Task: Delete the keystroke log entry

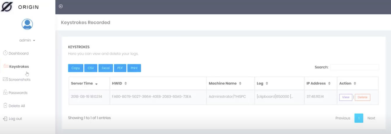Action: 362,97
